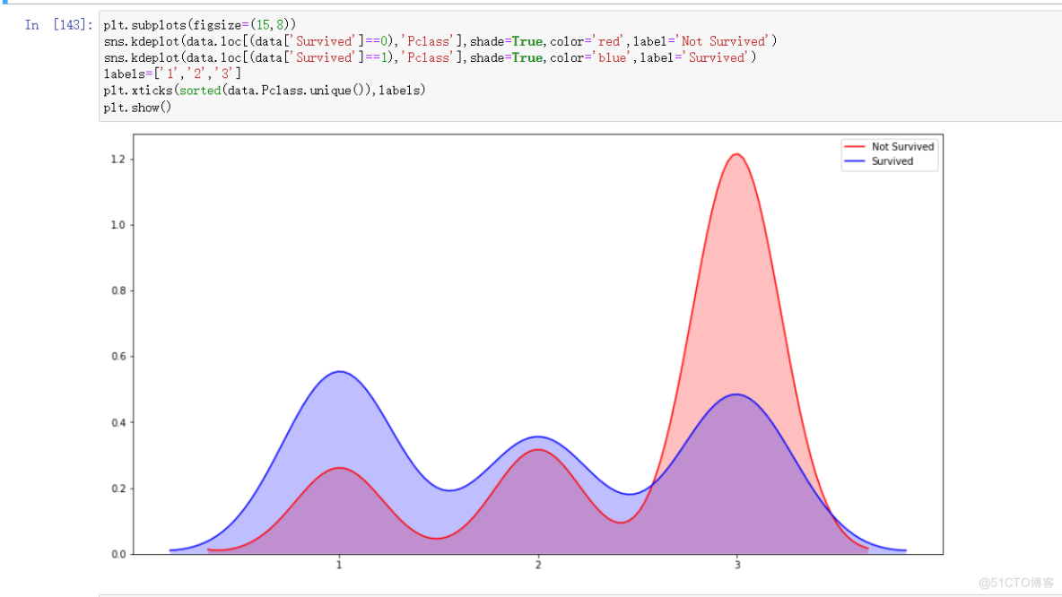Click the blue line swatch in the legend

click(856, 161)
